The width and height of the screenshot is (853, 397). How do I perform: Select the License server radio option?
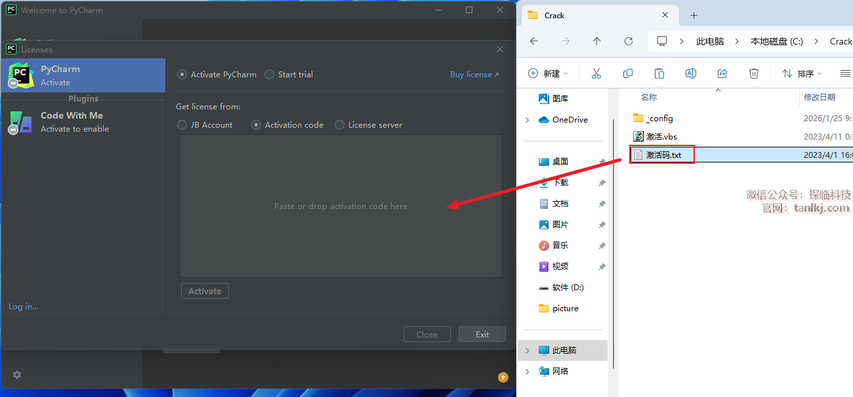[339, 125]
